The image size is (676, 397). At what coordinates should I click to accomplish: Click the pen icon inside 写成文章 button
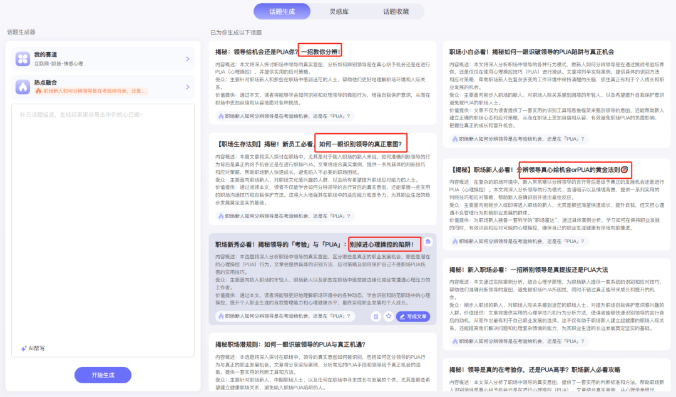pyautogui.click(x=402, y=317)
